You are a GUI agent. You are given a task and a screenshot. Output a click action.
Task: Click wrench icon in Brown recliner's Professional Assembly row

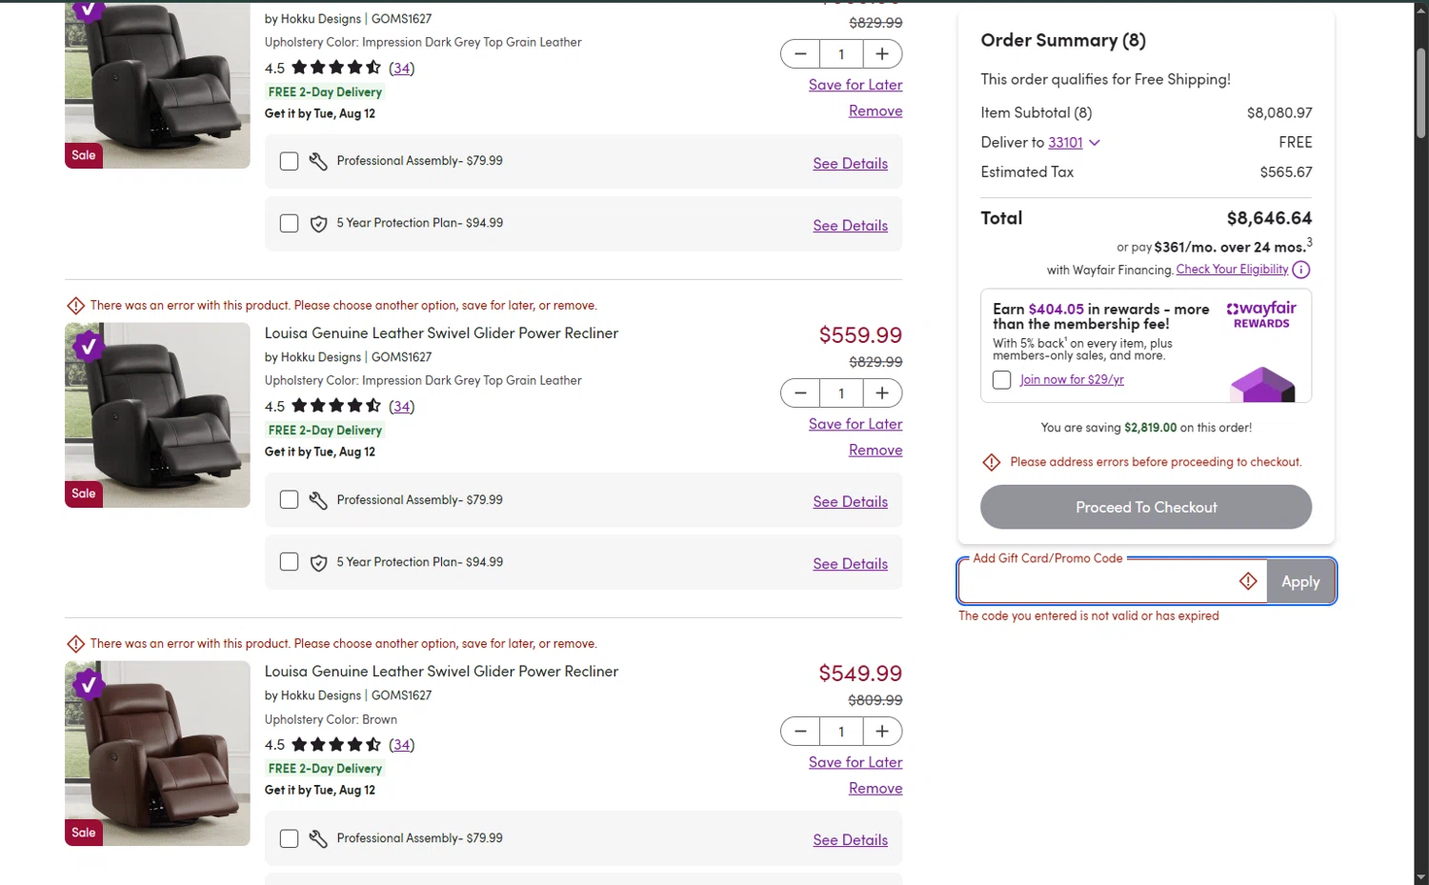click(318, 838)
